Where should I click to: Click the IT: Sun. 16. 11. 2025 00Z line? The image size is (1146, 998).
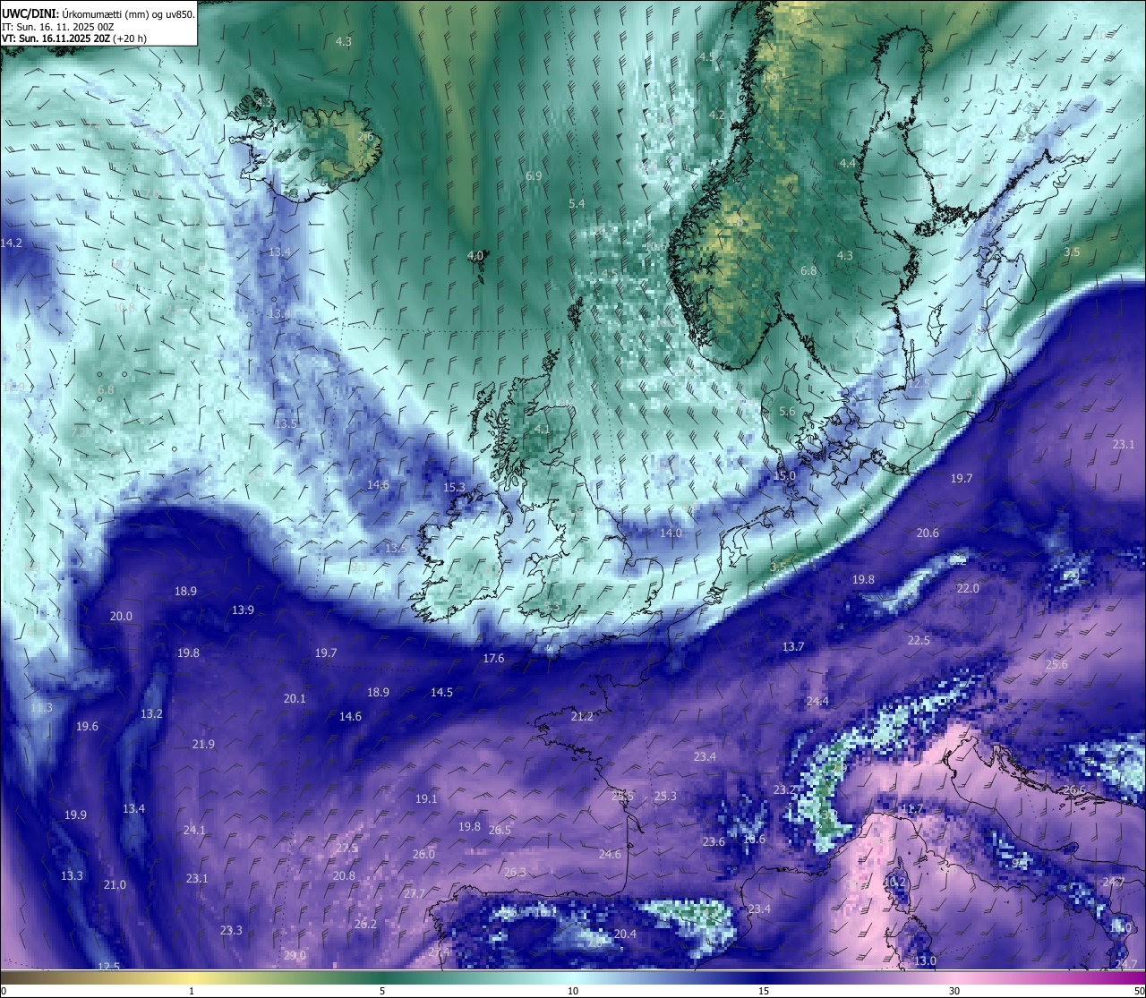click(58, 27)
